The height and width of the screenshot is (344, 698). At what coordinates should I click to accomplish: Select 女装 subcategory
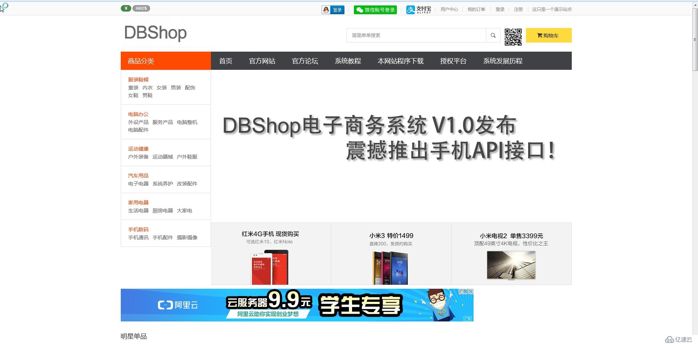161,88
